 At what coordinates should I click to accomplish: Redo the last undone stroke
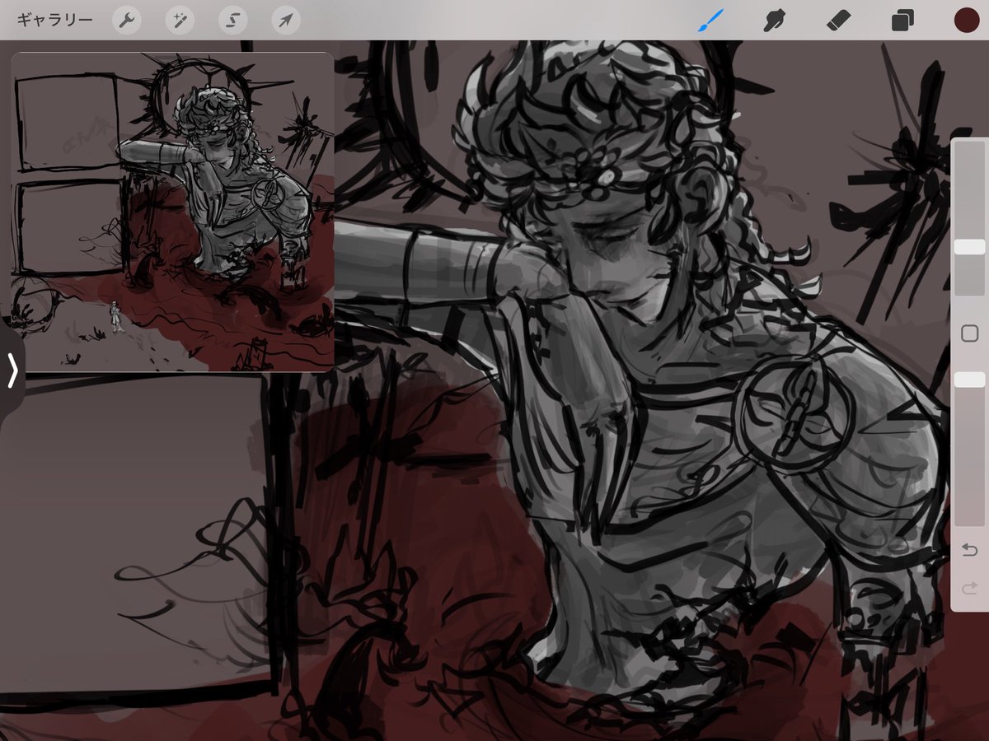[x=969, y=588]
